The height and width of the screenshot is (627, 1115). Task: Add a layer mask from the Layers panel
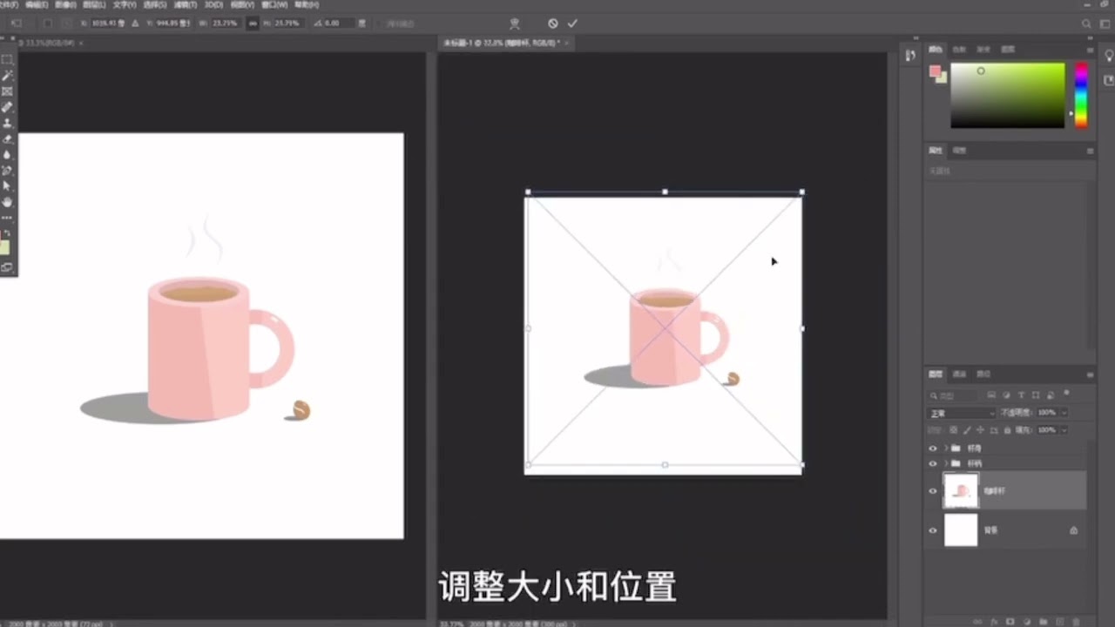tap(1010, 622)
